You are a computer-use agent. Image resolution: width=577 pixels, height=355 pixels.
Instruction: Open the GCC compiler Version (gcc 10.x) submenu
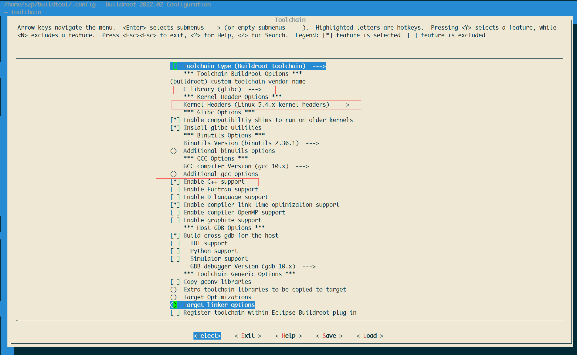(x=246, y=166)
